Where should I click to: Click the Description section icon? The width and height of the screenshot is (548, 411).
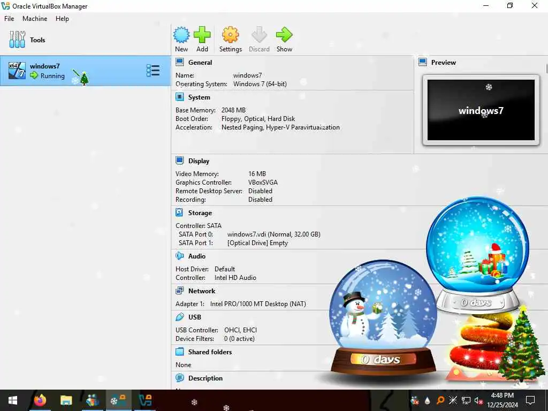[180, 378]
